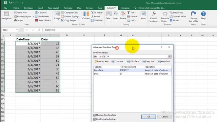Click the select all corner triangle
This screenshot has height=122, width=217.
tap(3, 36)
